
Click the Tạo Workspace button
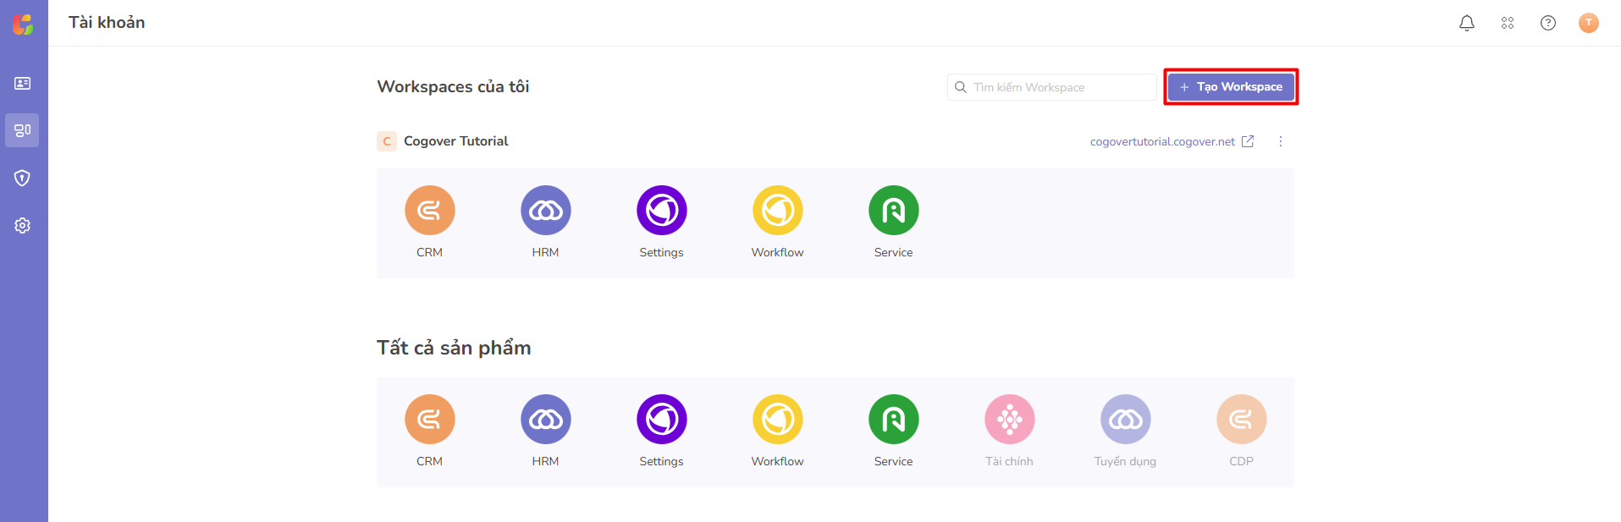pyautogui.click(x=1232, y=87)
